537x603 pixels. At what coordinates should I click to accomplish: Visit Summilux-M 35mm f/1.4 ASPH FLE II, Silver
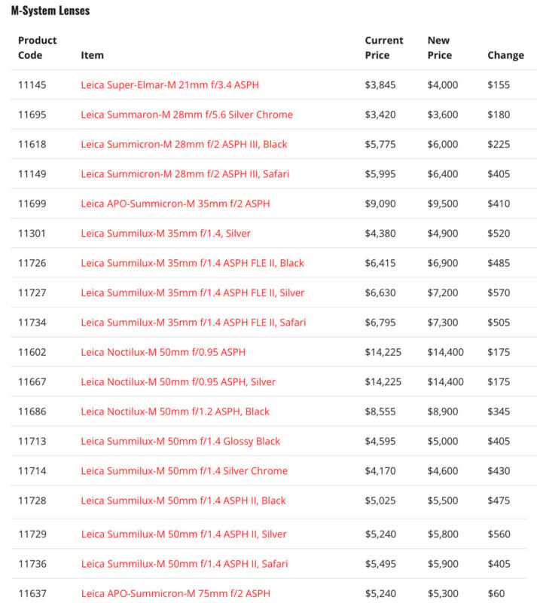(192, 292)
